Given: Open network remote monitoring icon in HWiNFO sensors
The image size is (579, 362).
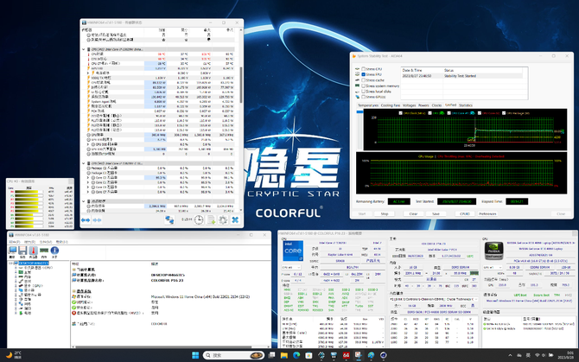Looking at the screenshot, I should coord(169,220).
